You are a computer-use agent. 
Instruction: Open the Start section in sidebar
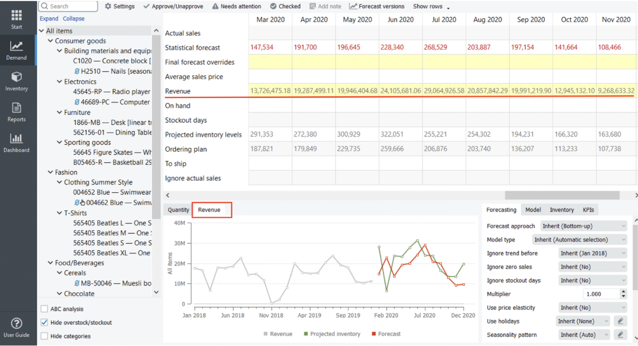(16, 19)
